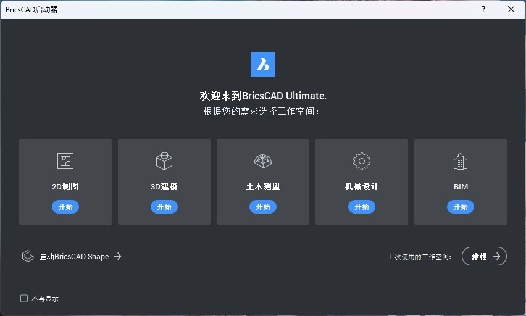Start the 3D建模 workspace with 开始
Viewport: 526px width, 316px height.
click(164, 207)
